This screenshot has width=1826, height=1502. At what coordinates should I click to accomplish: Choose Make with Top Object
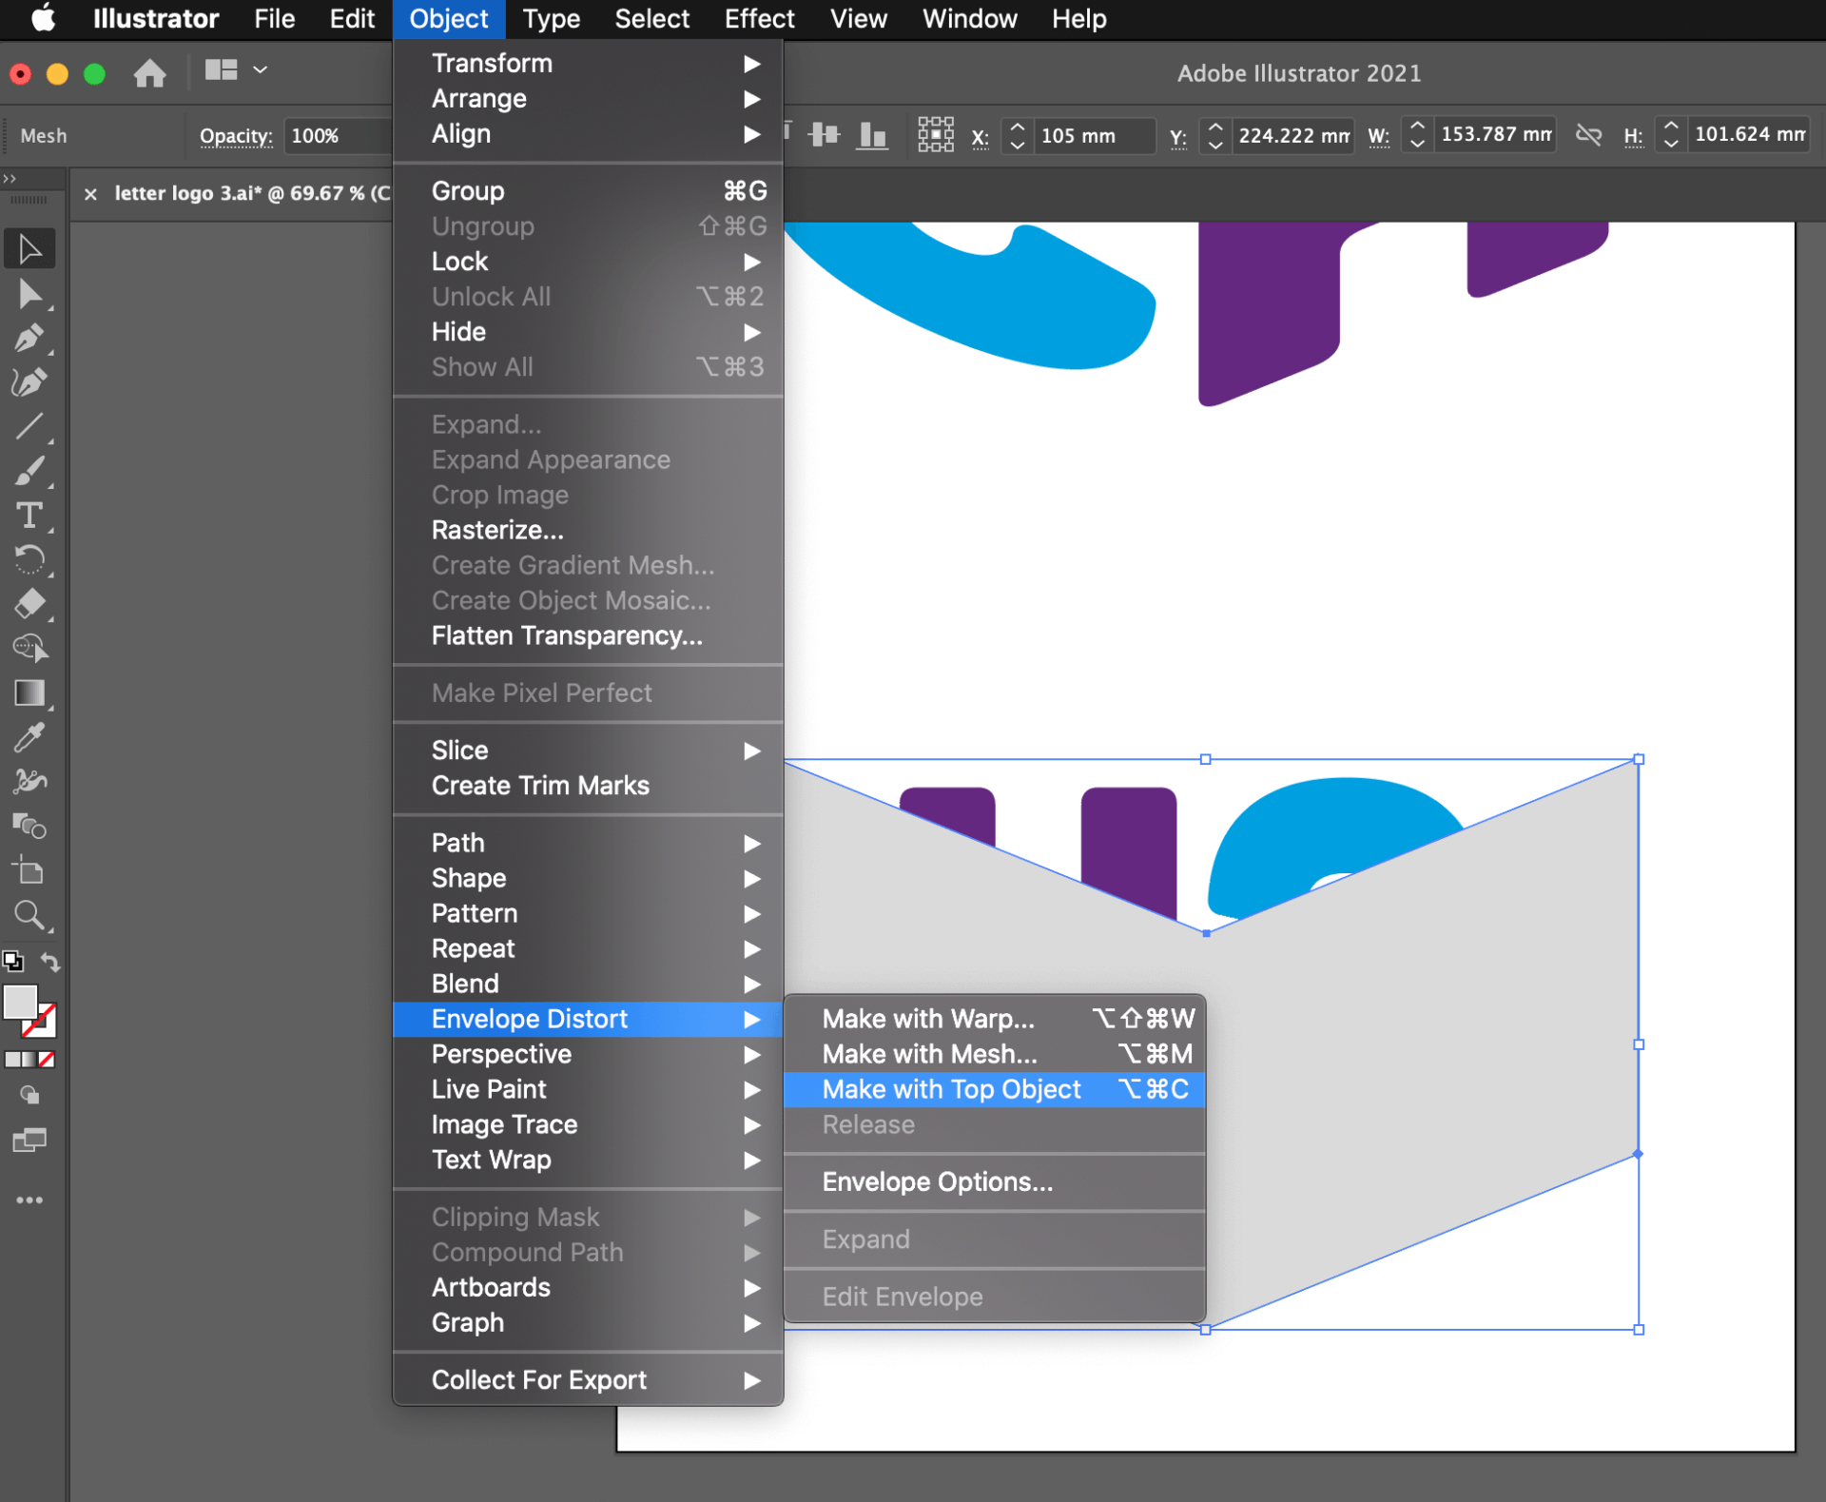[994, 1089]
